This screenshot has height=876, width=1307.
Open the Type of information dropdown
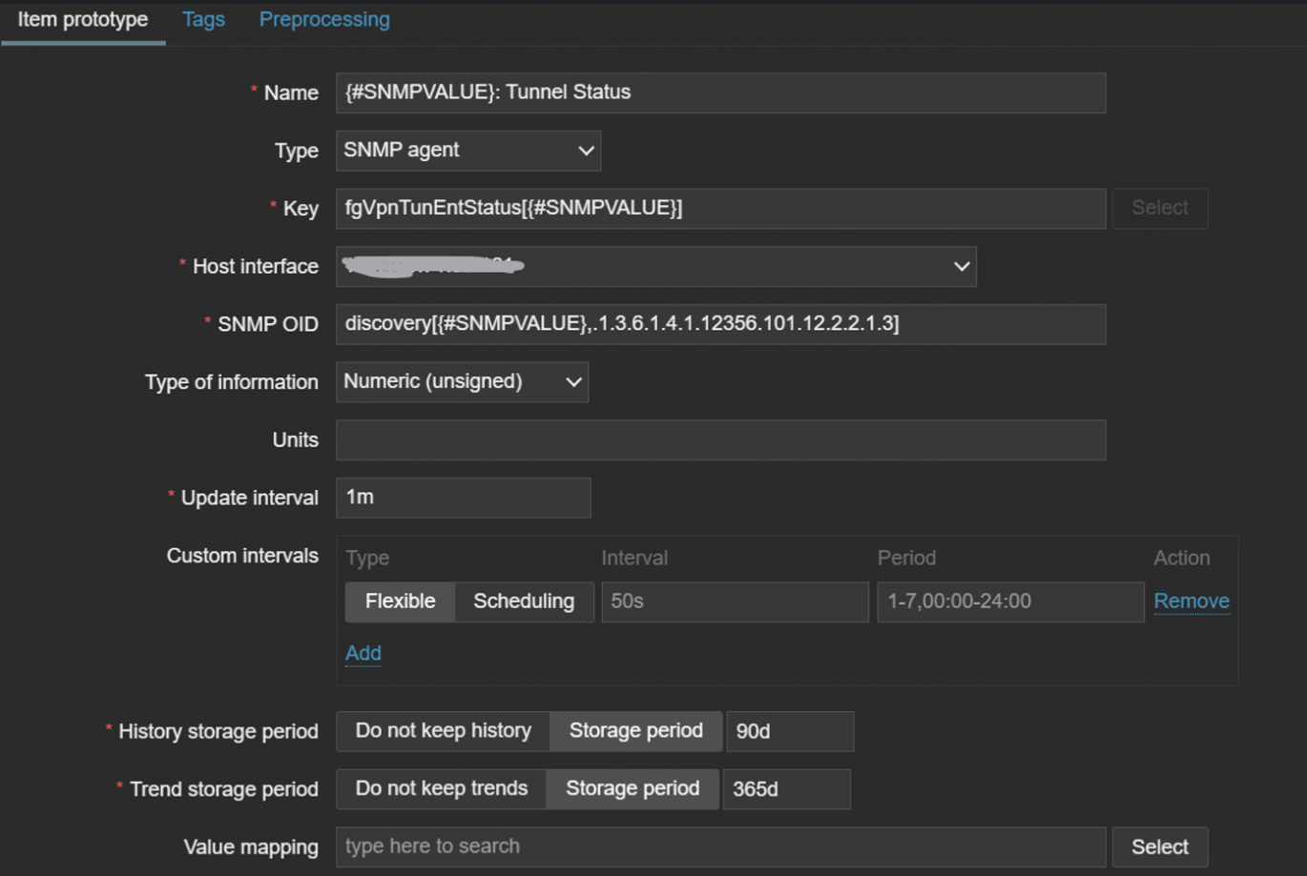462,382
